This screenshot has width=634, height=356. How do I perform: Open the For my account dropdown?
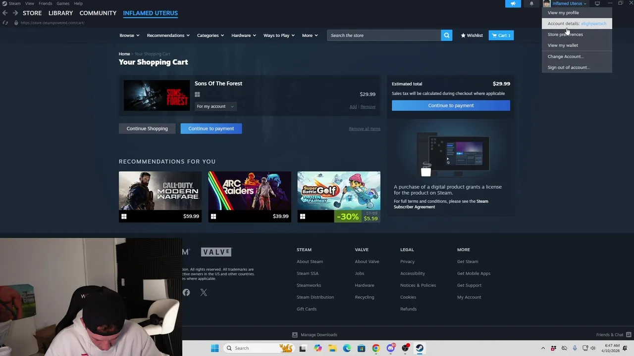215,106
